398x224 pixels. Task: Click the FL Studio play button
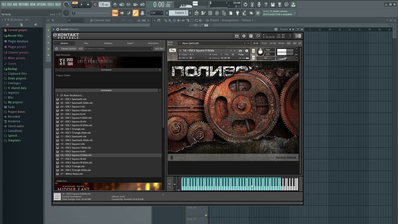[x=81, y=4]
